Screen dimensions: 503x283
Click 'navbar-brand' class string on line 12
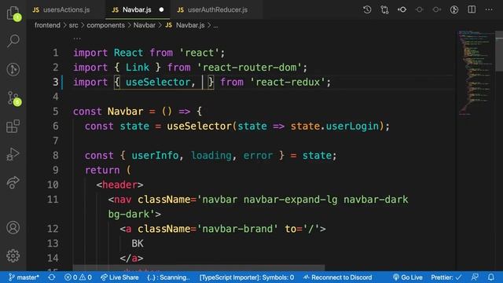coord(237,229)
